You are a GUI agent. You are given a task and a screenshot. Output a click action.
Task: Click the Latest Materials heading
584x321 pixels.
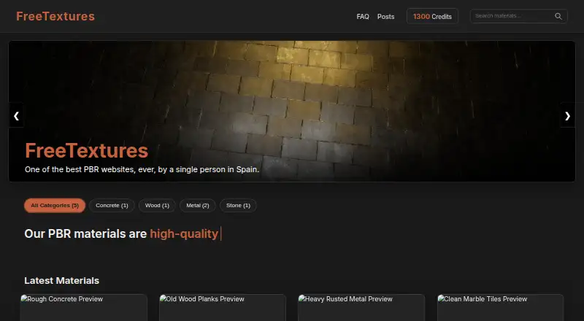tap(62, 281)
